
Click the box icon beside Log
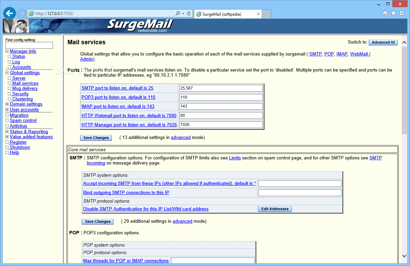coord(10,62)
